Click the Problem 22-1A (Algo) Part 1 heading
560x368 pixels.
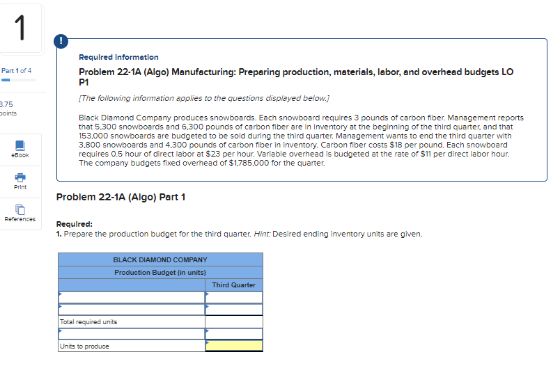click(x=120, y=197)
